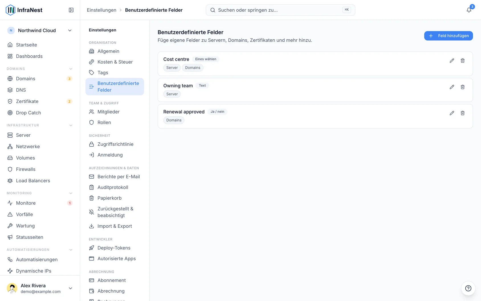This screenshot has height=301, width=481.
Task: Click the Eines wählen type badge
Action: (x=206, y=59)
